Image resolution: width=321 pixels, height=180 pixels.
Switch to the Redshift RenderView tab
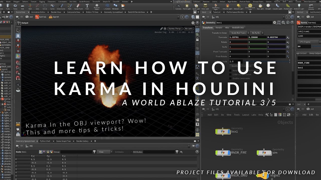136,12
